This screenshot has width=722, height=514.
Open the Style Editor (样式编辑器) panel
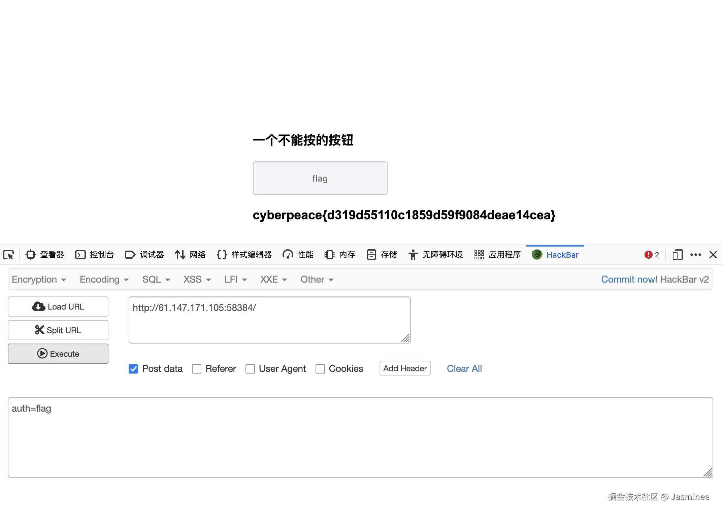[244, 255]
